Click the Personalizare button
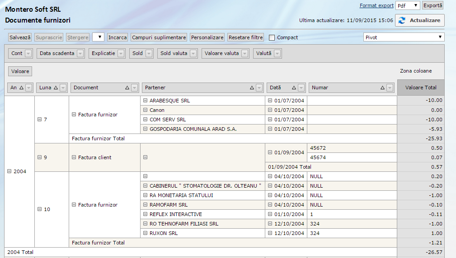Image resolution: width=456 pixels, height=258 pixels. 207,37
